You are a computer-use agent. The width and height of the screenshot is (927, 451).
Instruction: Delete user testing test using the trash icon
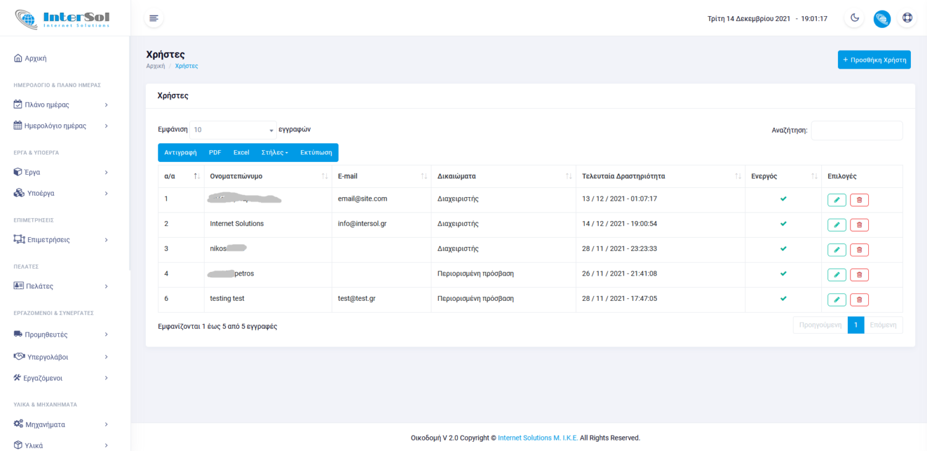point(859,300)
